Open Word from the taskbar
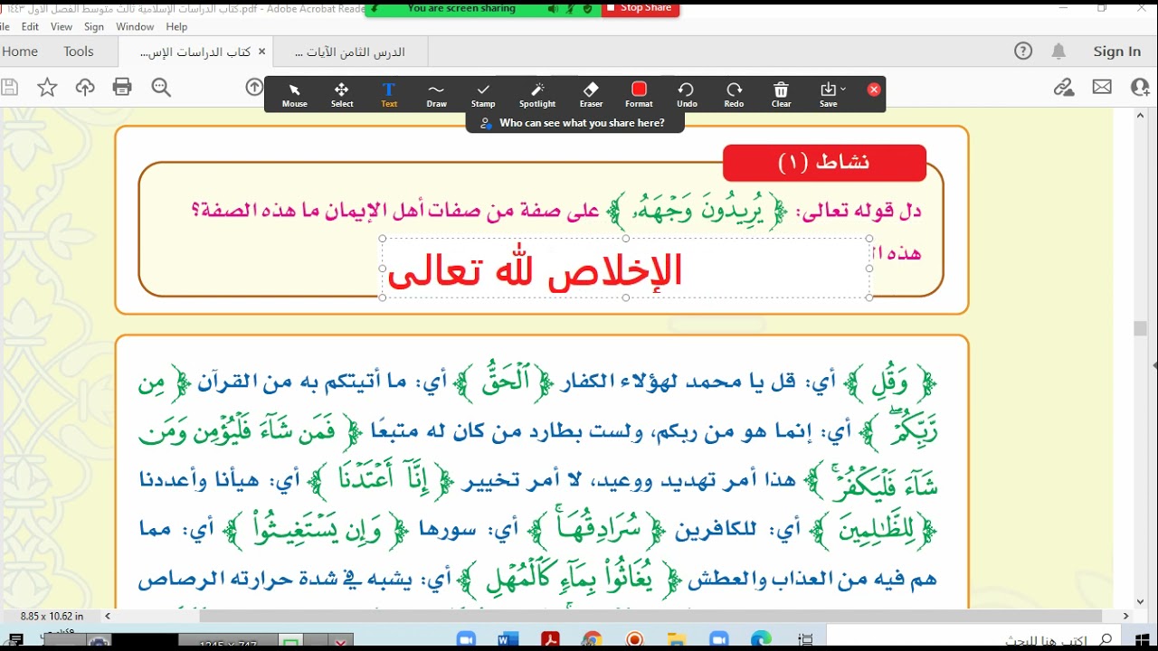The width and height of the screenshot is (1158, 651). click(508, 640)
